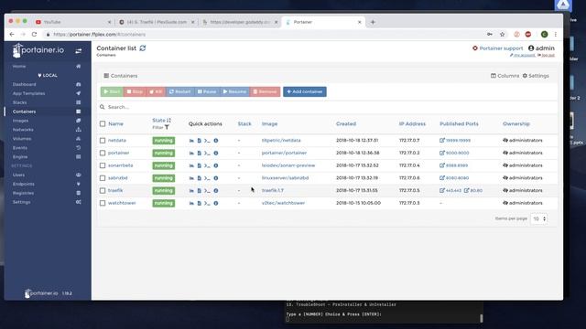Check the watchtower container checkbox

pos(103,203)
